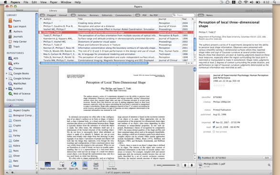The height and width of the screenshot is (175, 280).
Task: Select Last Import in the sidebar
Action: [17, 26]
